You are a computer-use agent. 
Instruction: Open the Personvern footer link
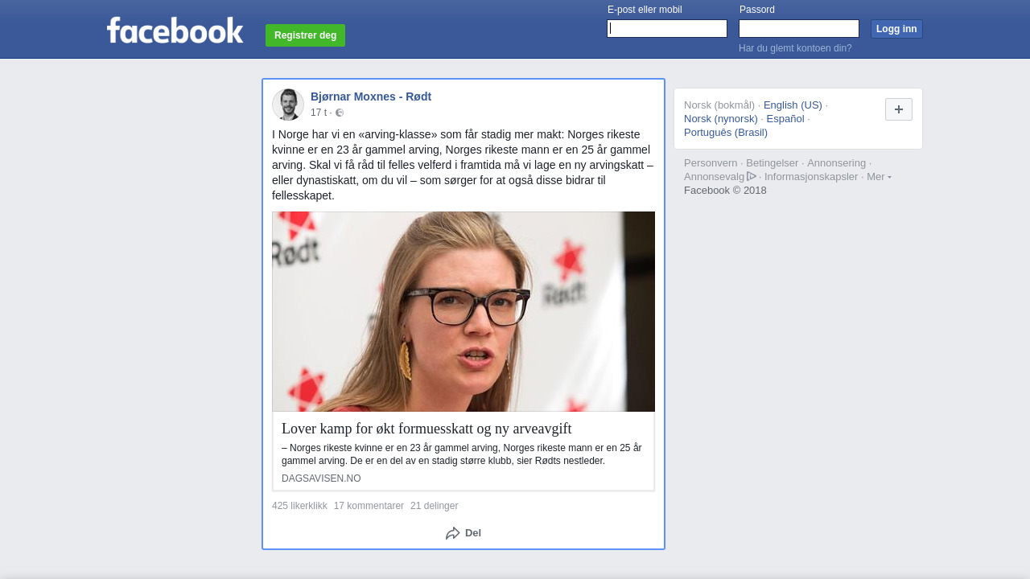(711, 163)
